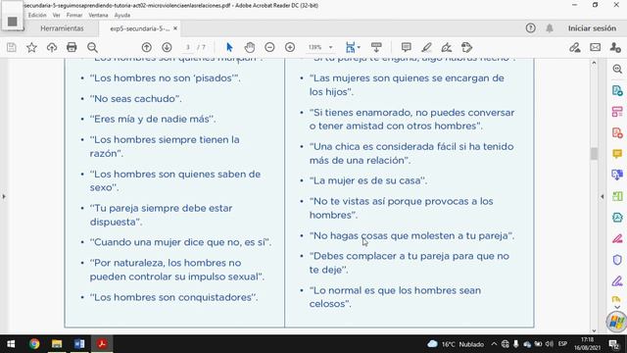Go to previous page arrow

click(147, 48)
